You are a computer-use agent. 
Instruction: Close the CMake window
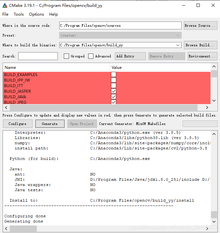pos(213,5)
